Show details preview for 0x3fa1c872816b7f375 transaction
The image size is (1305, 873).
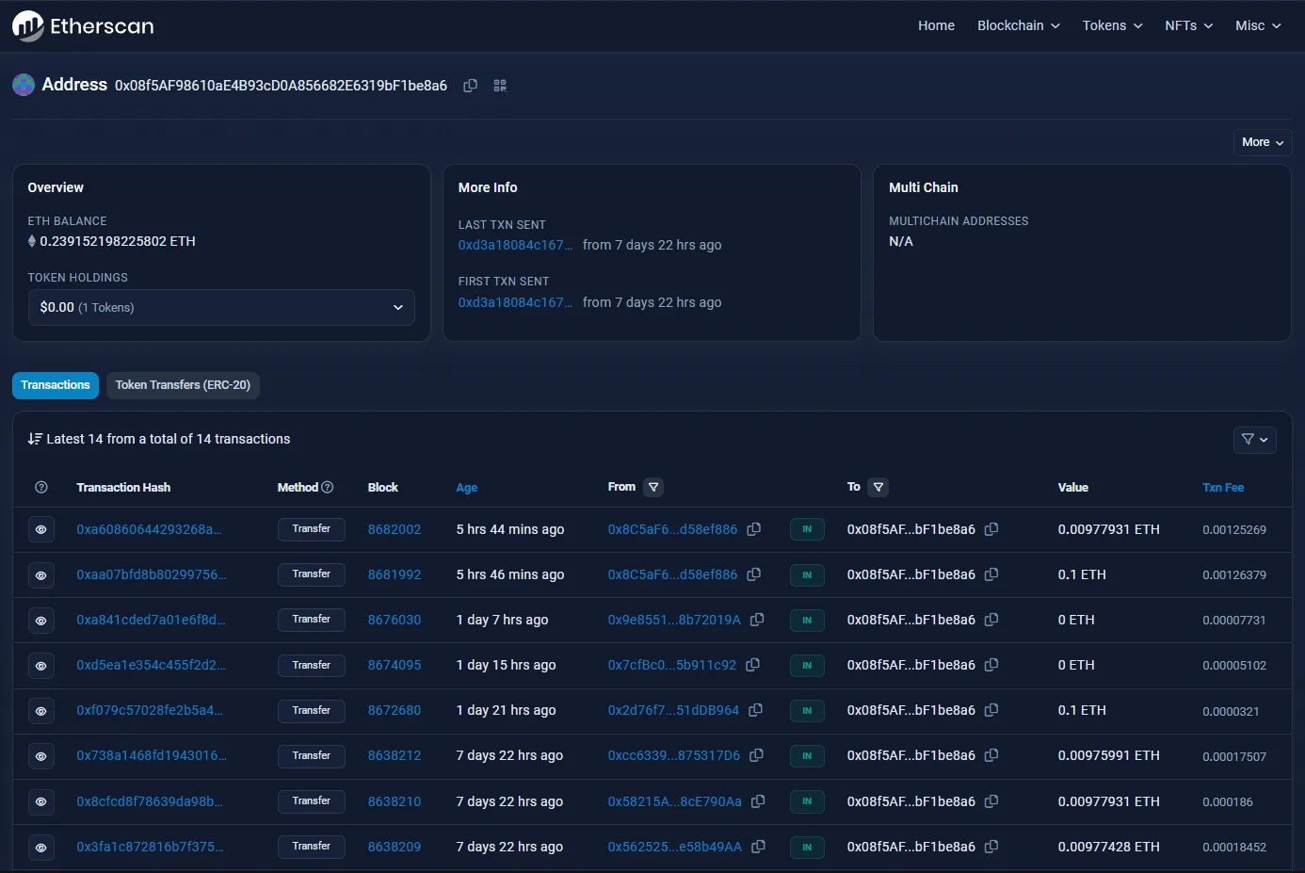[x=40, y=847]
